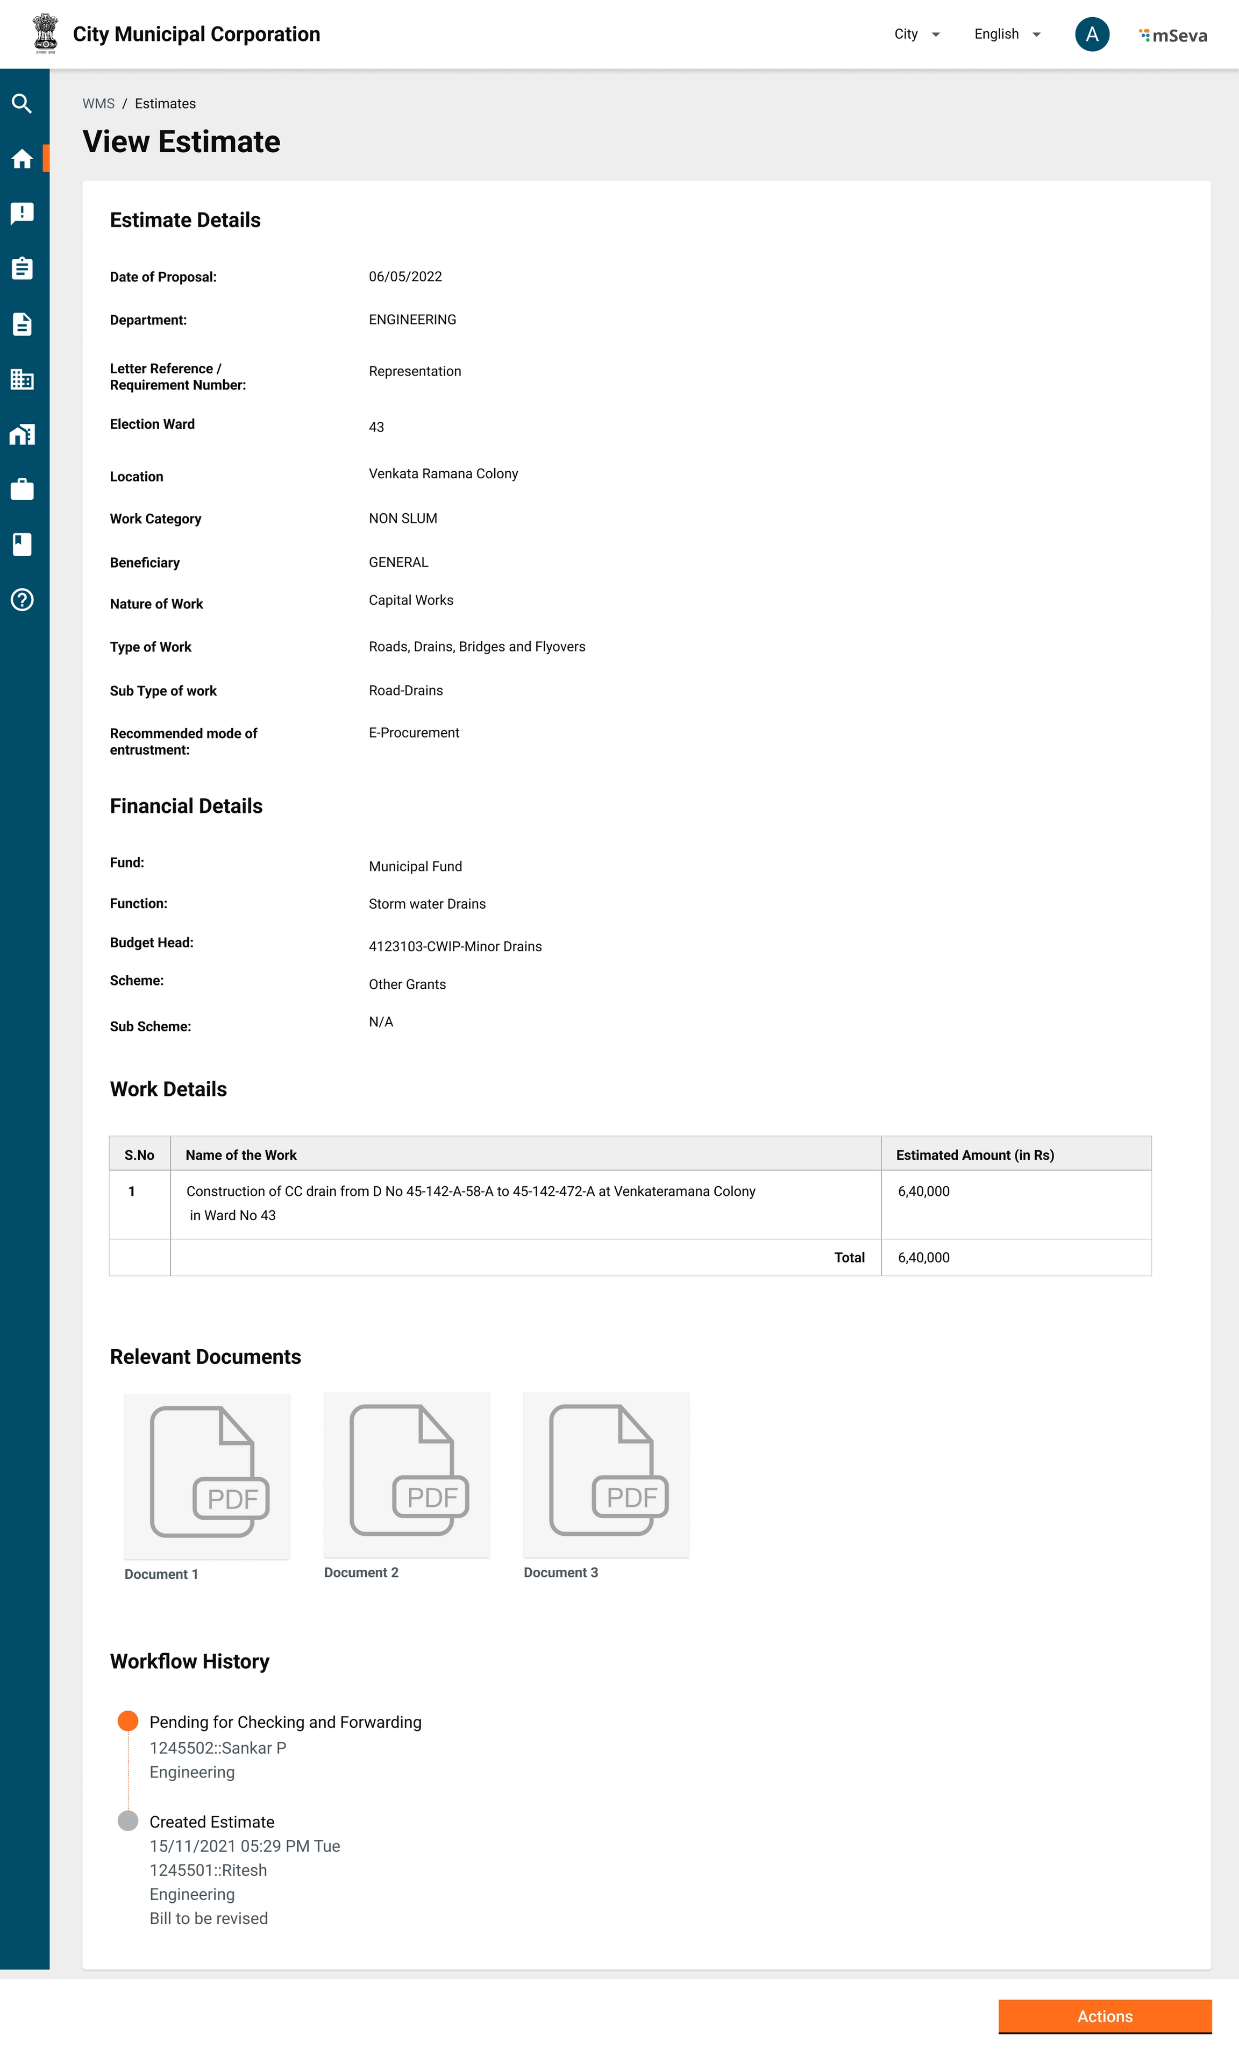Click the Estimates breadcrumb
Viewport: 1239px width, 2055px height.
coord(165,103)
